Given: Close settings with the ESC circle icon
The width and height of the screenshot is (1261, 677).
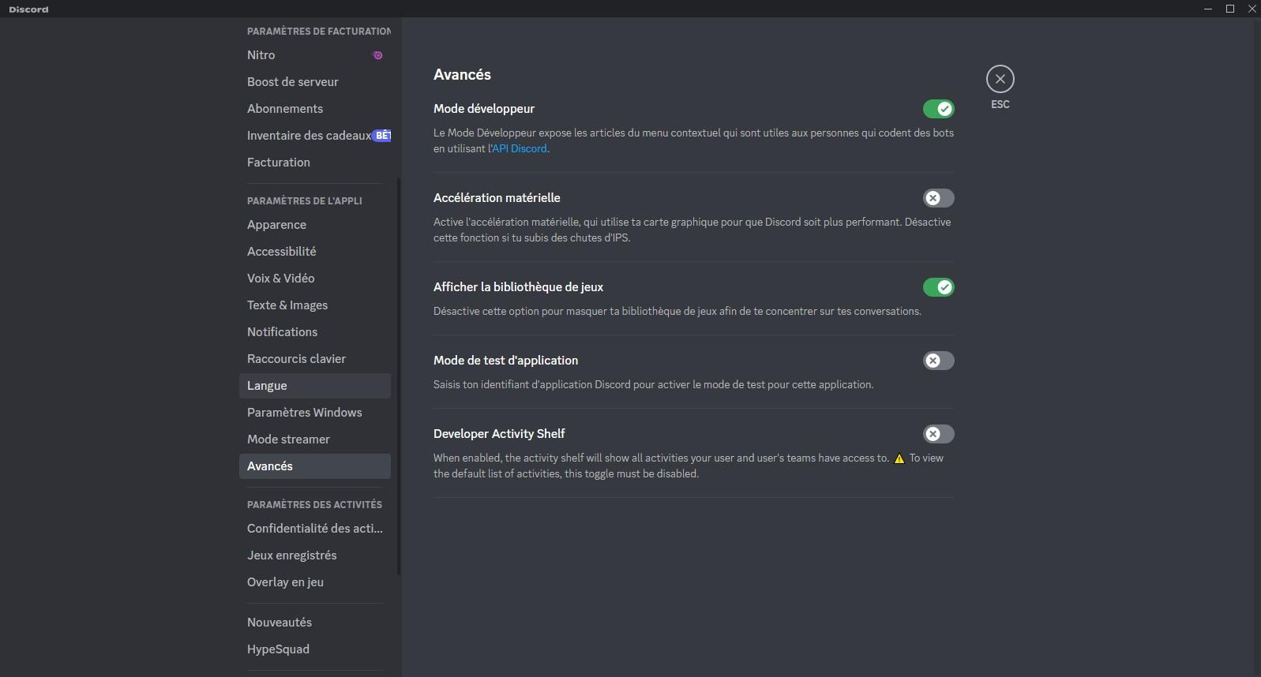Looking at the screenshot, I should (1000, 79).
